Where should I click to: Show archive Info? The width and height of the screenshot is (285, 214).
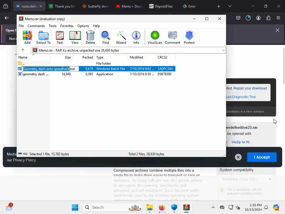tap(136, 37)
